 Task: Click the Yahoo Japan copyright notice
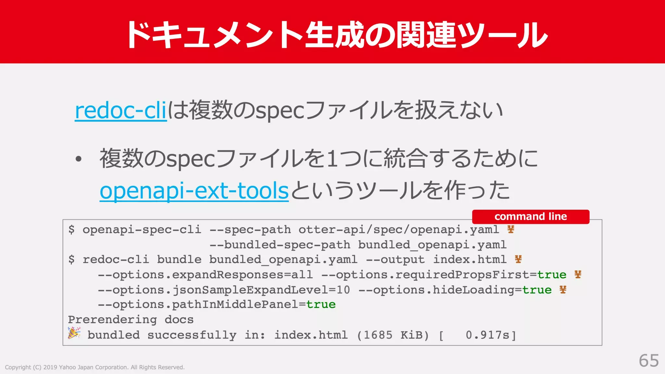tap(94, 367)
